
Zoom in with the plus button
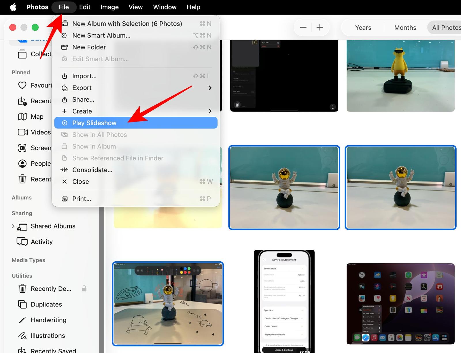click(x=320, y=27)
